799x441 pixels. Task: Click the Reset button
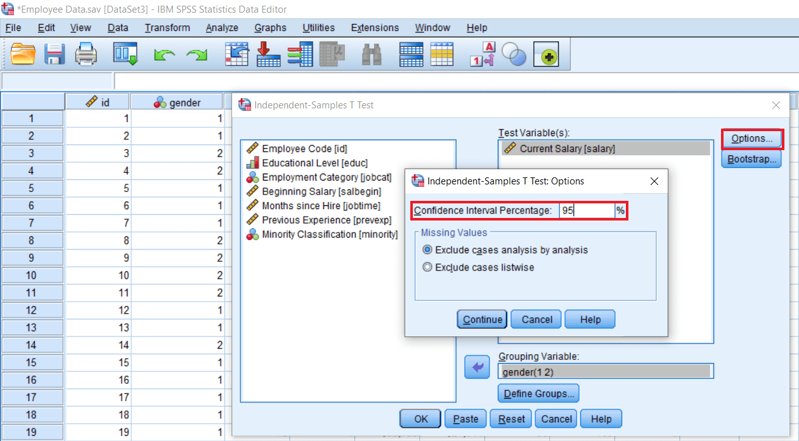(x=511, y=419)
